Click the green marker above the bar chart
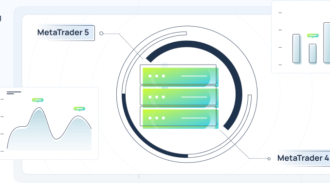Screen dimensions: 330x185 (x=313, y=36)
